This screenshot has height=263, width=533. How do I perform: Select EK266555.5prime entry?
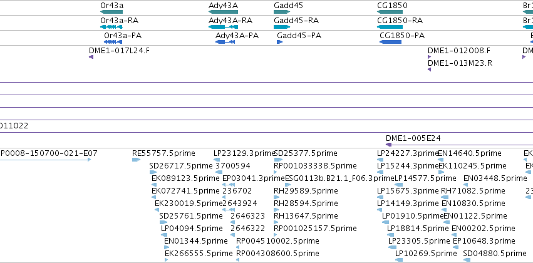pyautogui.click(x=166, y=260)
